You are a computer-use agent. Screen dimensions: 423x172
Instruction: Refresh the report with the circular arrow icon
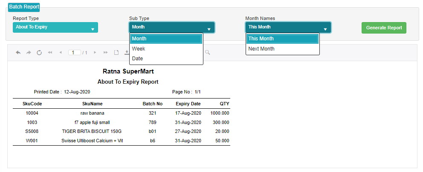point(39,53)
